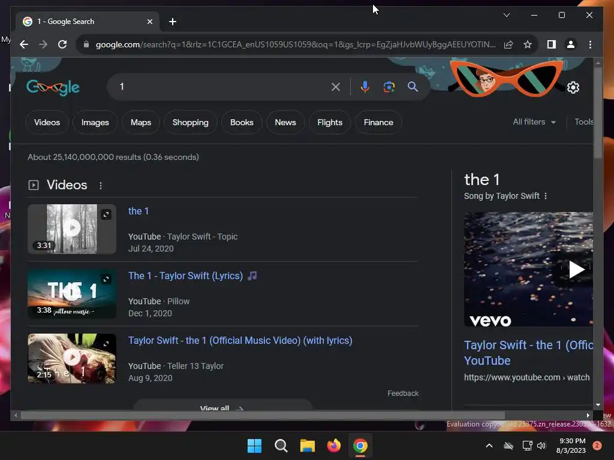Screen dimensions: 614x460
Task: Click the address bar URL
Action: pyautogui.click(x=296, y=44)
